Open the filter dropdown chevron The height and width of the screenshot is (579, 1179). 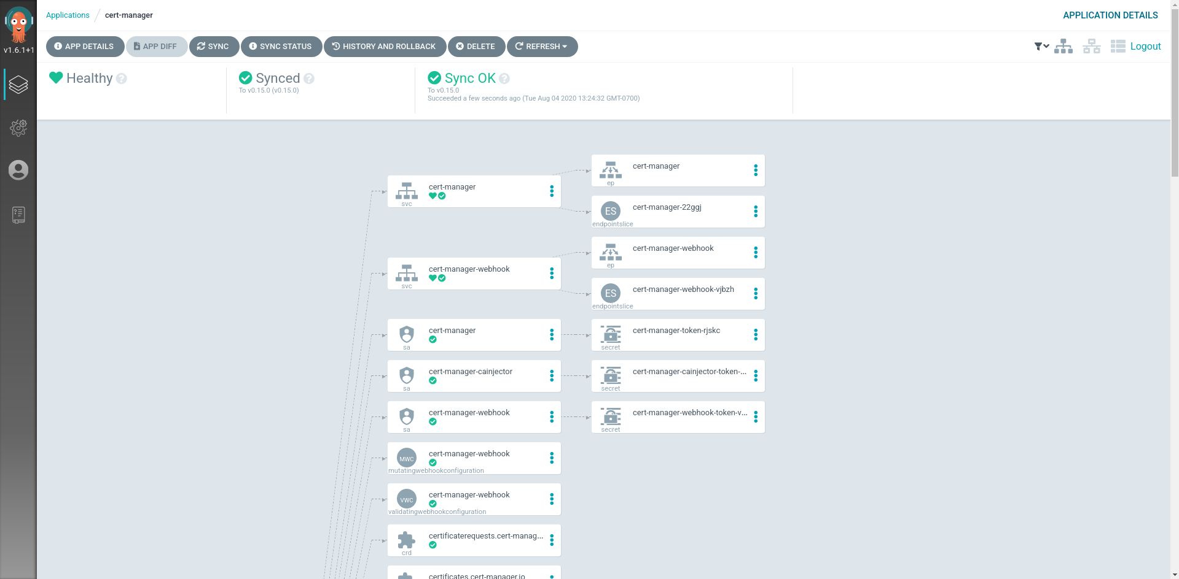pyautogui.click(x=1046, y=46)
